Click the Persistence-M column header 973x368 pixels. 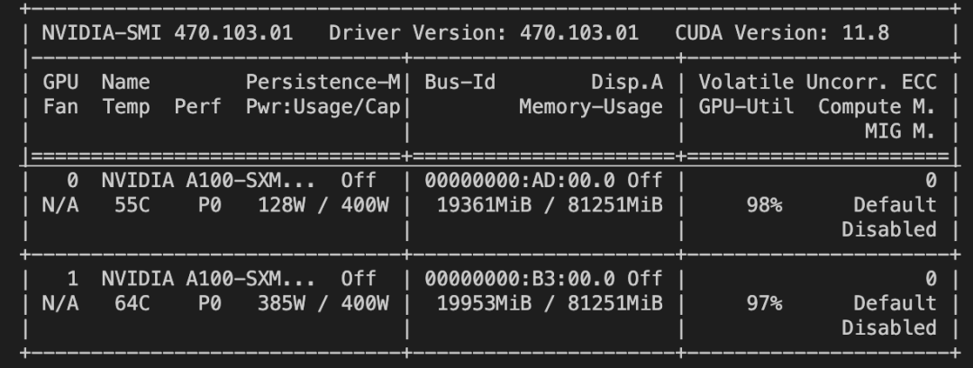[323, 83]
